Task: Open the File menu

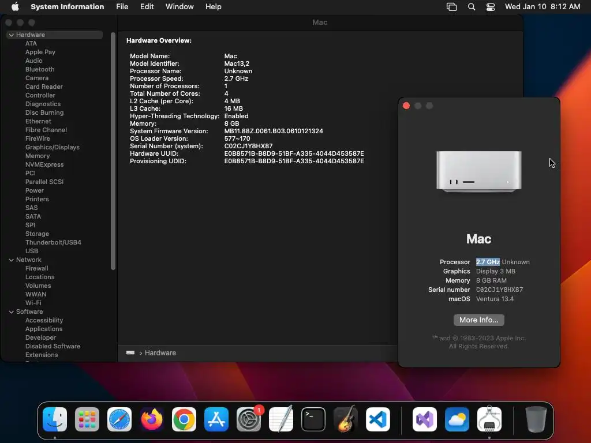Action: coord(122,7)
